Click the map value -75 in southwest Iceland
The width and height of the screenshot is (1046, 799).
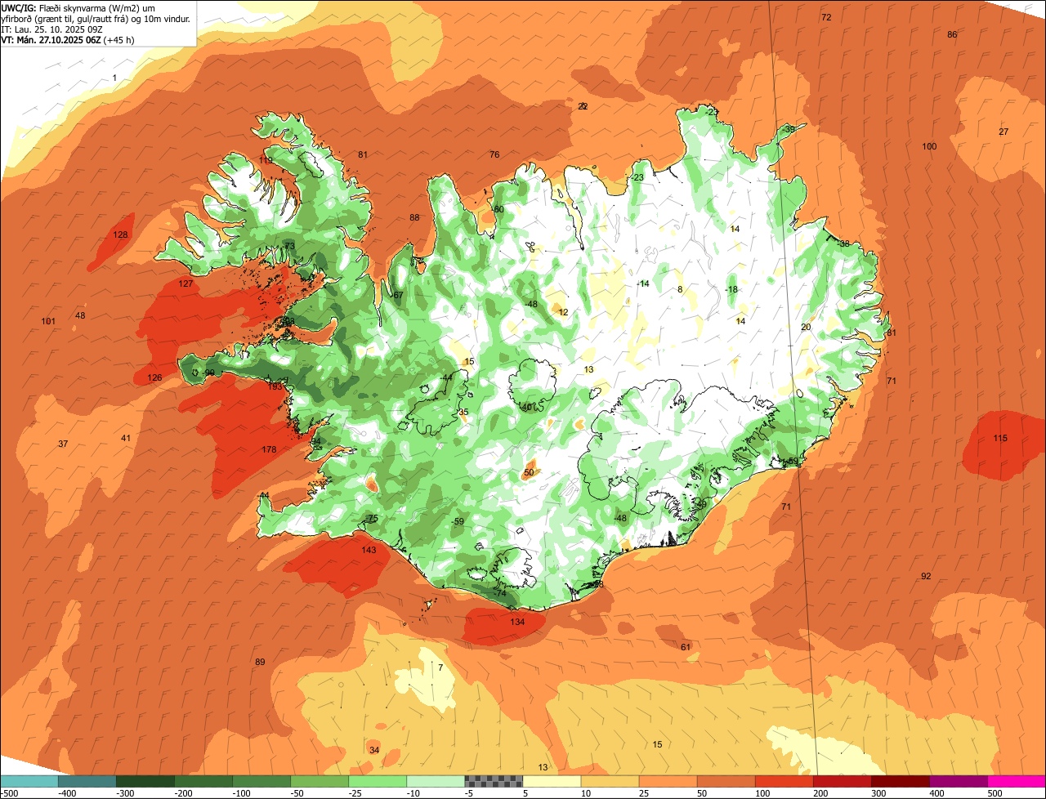click(371, 520)
